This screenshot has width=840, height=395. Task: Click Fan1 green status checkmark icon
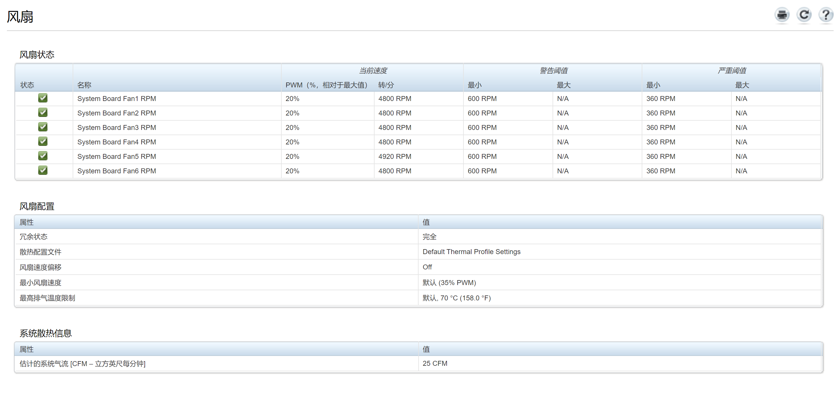pyautogui.click(x=43, y=98)
